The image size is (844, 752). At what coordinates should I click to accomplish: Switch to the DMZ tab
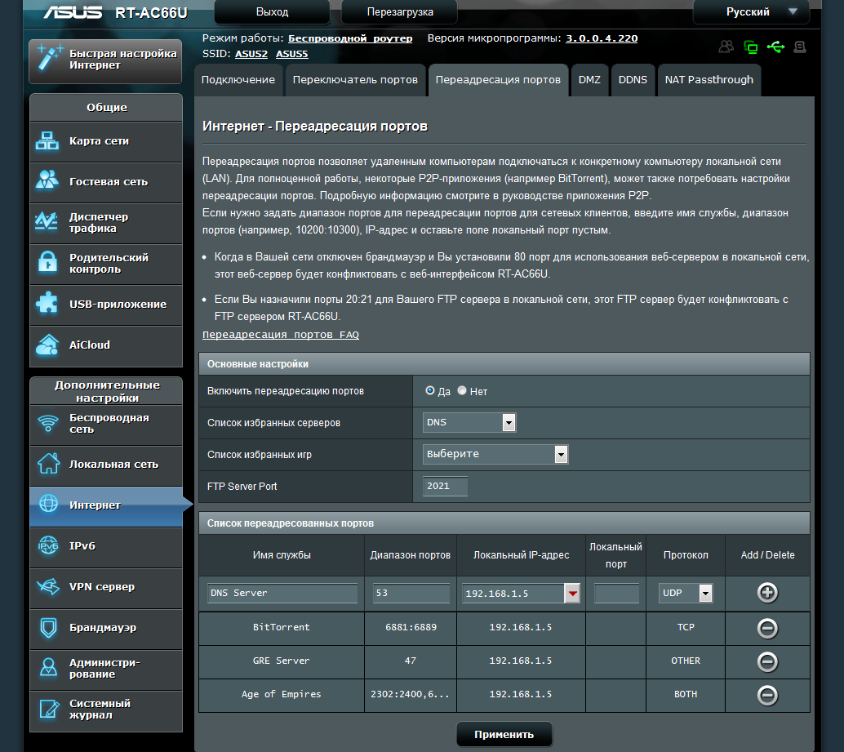tap(589, 80)
